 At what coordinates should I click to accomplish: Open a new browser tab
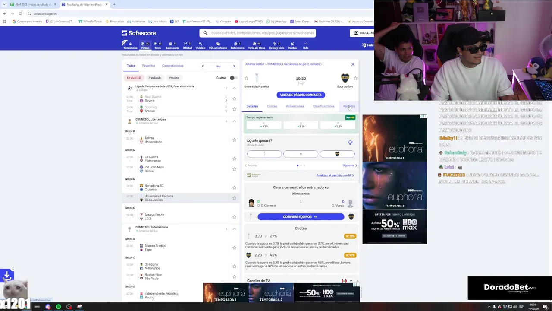coord(114,4)
